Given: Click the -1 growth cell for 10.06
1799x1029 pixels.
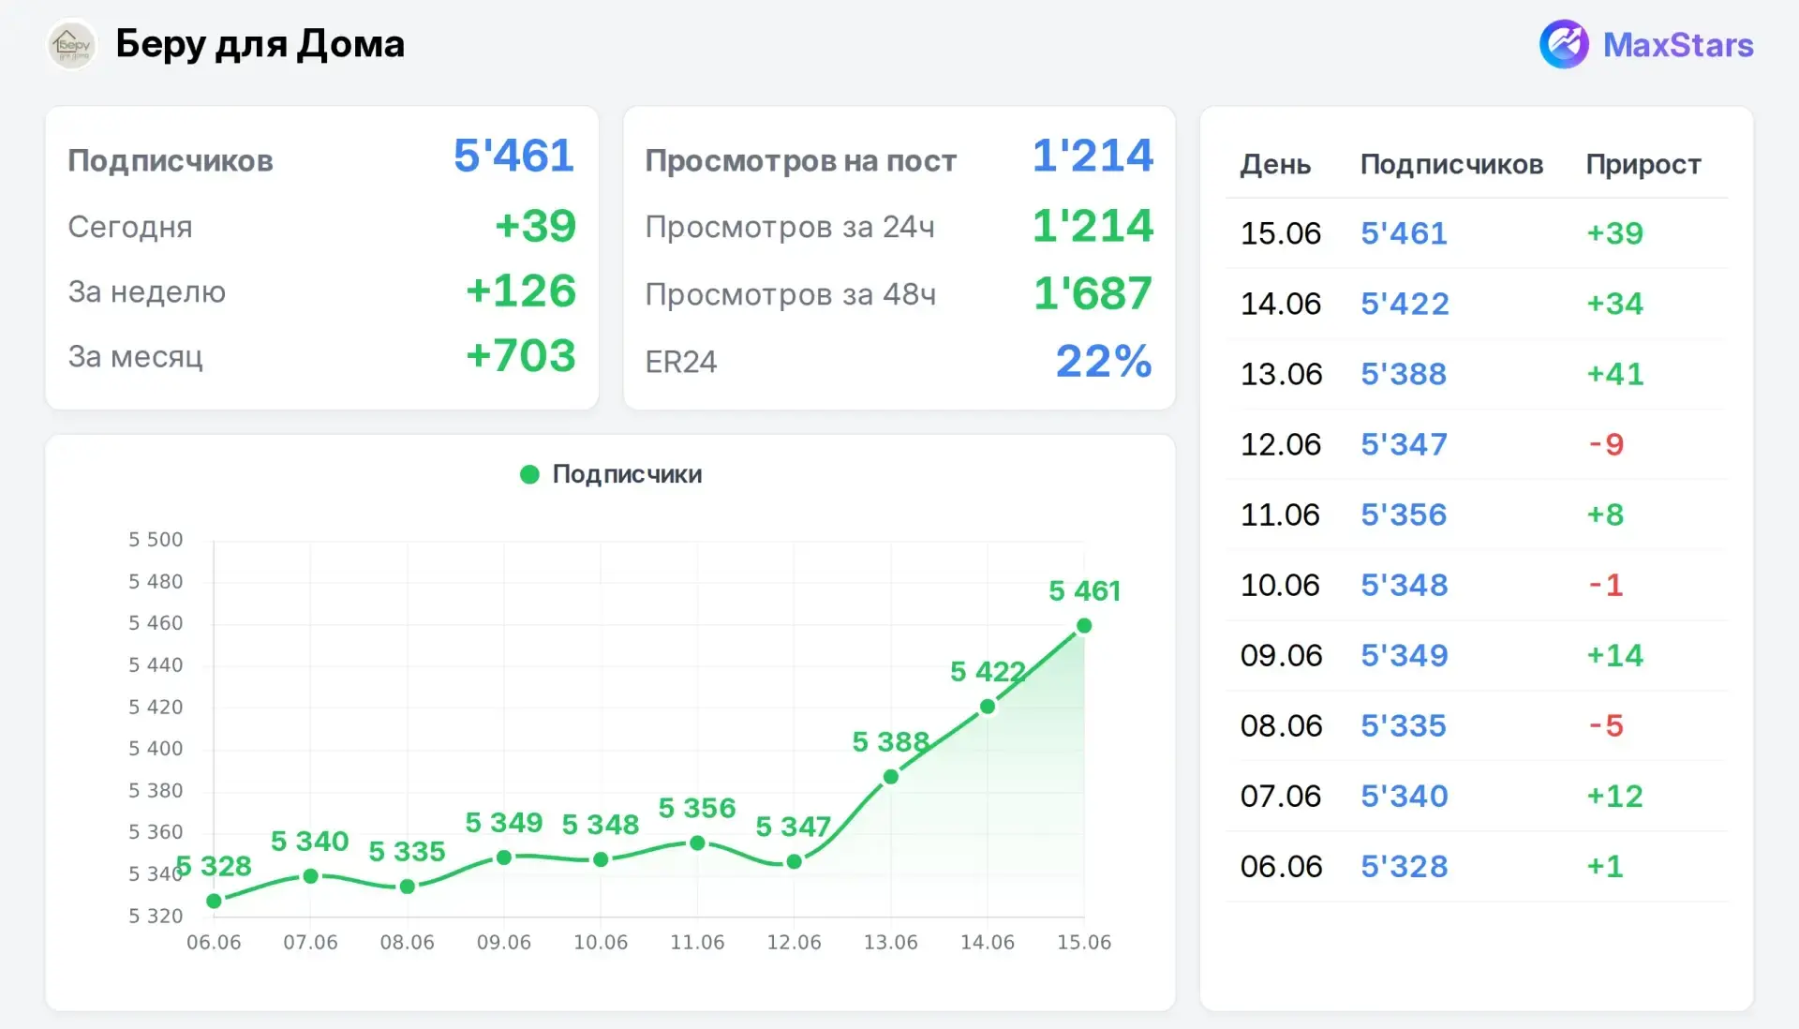Looking at the screenshot, I should point(1606,585).
